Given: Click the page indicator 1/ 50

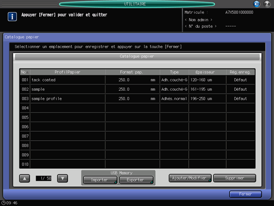Looking at the screenshot, I should 43,178.
